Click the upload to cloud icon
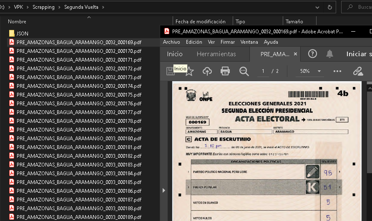This screenshot has width=372, height=221. (207, 71)
